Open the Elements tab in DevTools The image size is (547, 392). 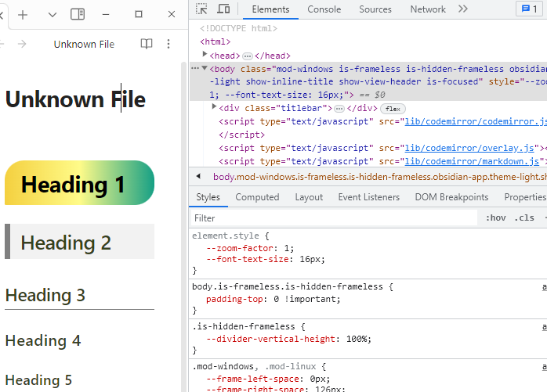tap(270, 9)
